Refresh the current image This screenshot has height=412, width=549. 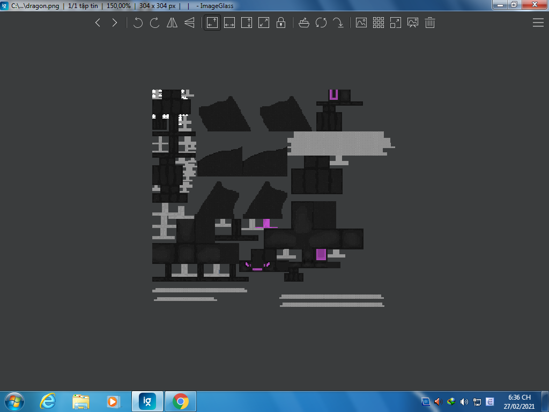[x=321, y=23]
